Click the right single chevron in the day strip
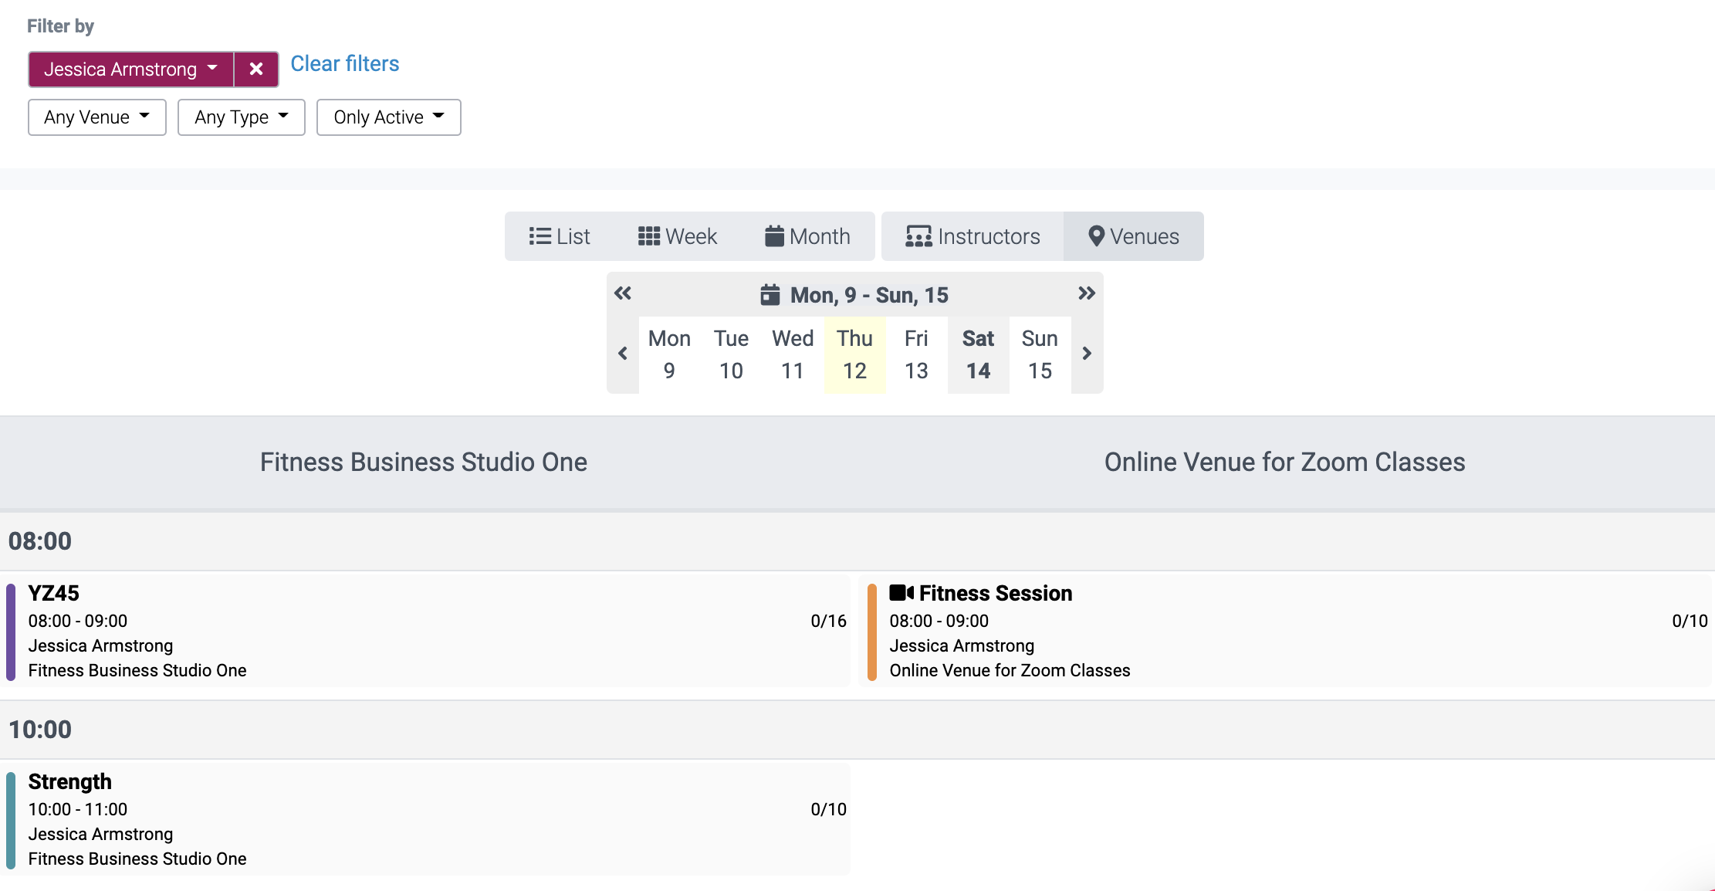The image size is (1715, 891). point(1087,353)
